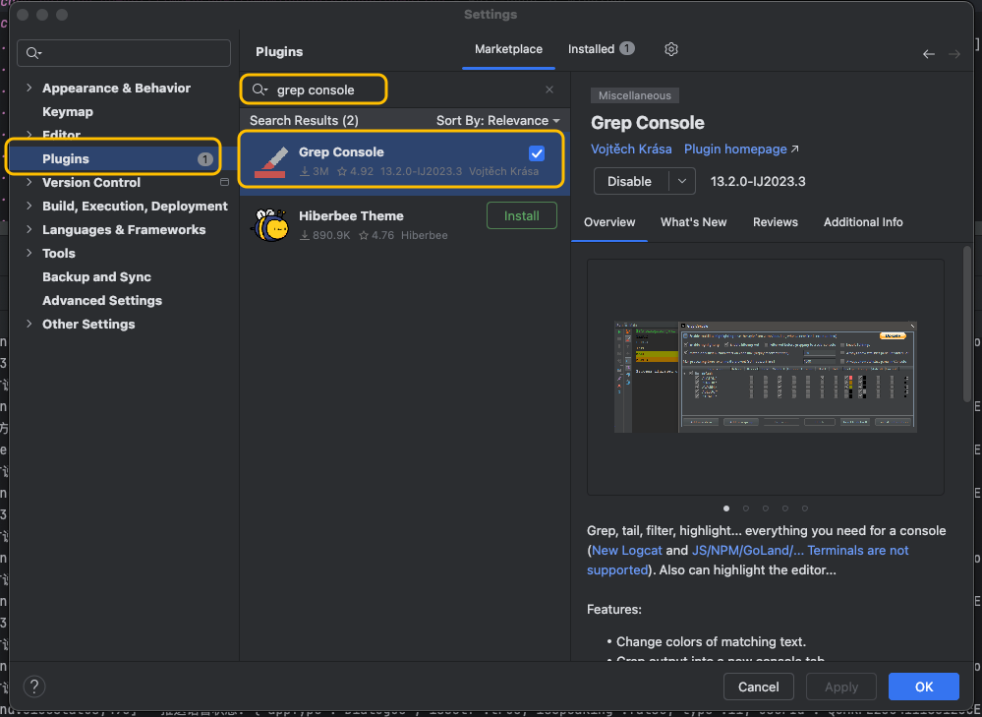Open the Vojtěch Krása author link
Viewport: 982px width, 717px height.
pos(631,149)
